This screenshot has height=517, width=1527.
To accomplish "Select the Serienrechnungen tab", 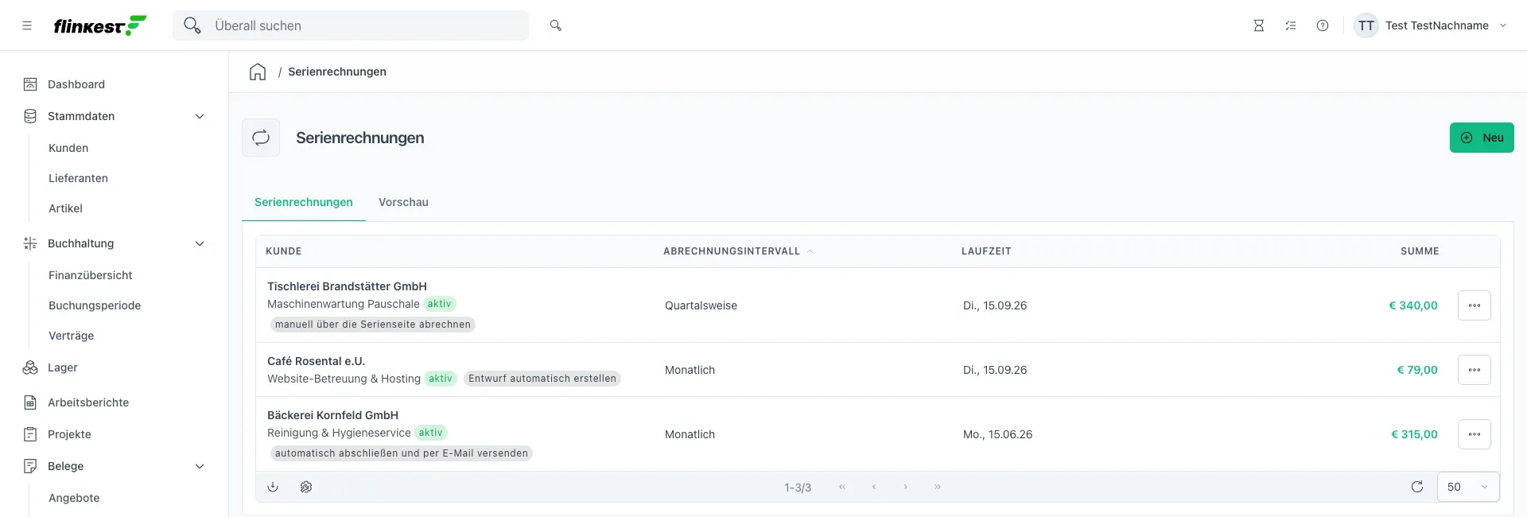I will 304,202.
